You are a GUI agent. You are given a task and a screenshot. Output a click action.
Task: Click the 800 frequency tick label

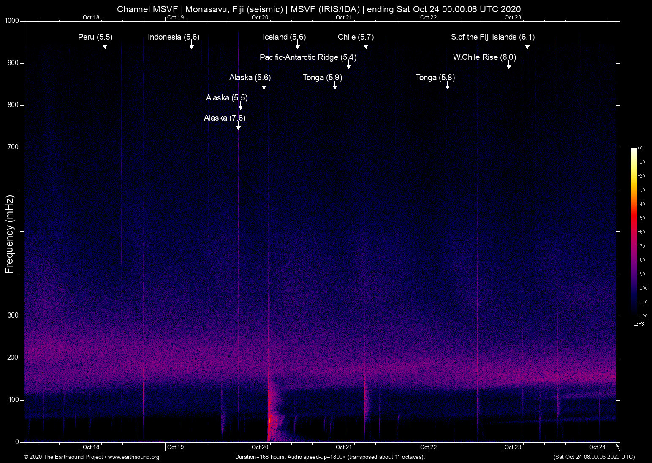point(14,105)
